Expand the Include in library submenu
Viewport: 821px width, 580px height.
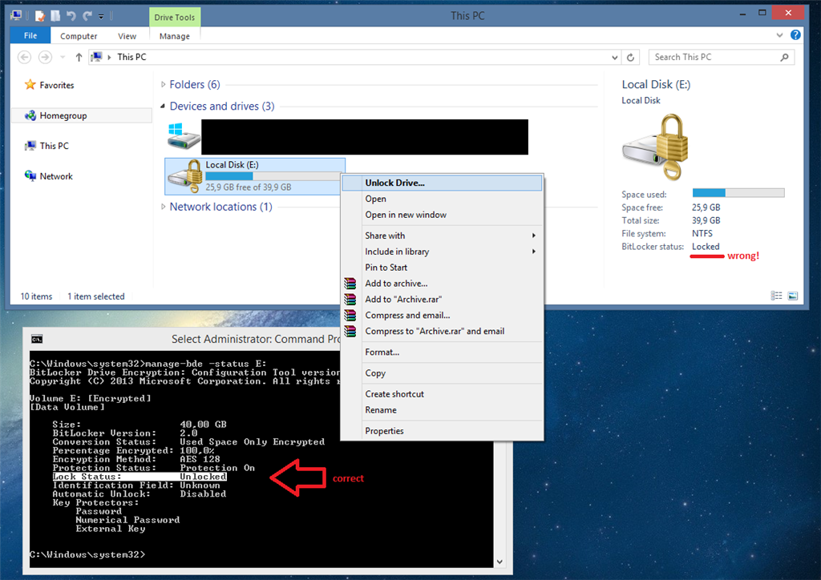click(x=442, y=252)
